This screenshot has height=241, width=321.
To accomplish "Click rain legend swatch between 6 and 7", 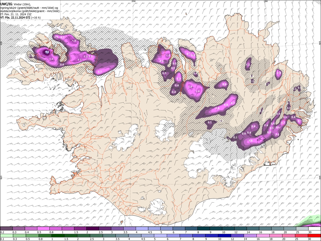I will [173, 235].
